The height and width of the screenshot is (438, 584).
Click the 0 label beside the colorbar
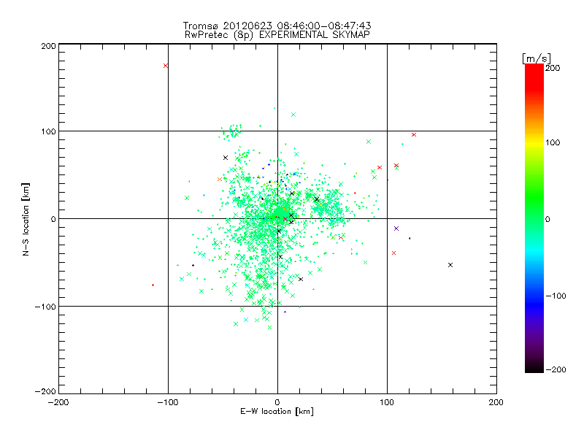coord(547,219)
